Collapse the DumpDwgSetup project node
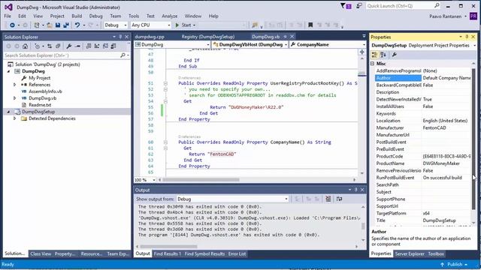This screenshot has height=270, width=481. click(x=8, y=112)
